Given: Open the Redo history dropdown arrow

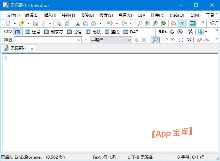Looking at the screenshot, I should [131, 23].
